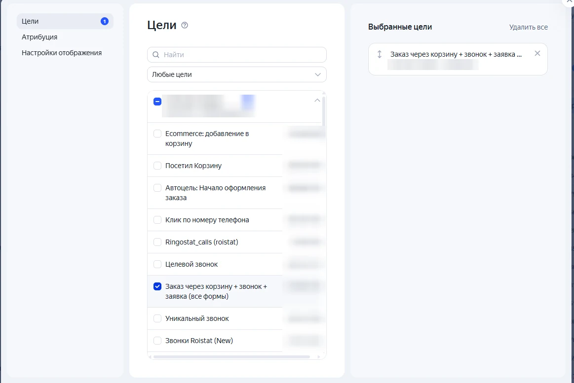Click 'Удалить все' to clear selected goals
574x383 pixels.
(x=529, y=27)
